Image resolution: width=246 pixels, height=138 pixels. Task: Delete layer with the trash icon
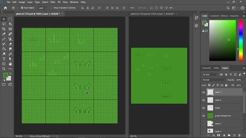239,135
